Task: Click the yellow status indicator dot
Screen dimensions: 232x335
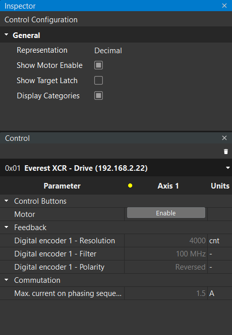Action: 130,185
